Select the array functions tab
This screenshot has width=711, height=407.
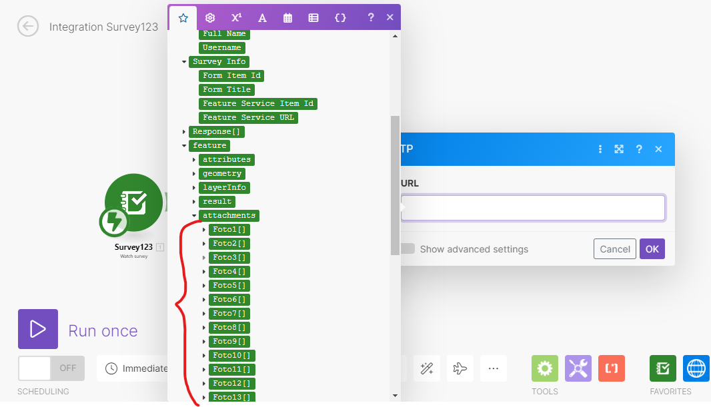coord(313,18)
